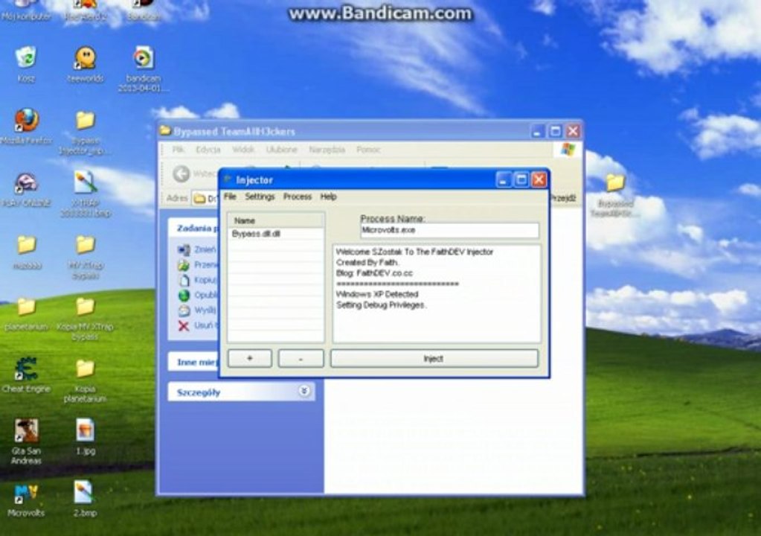761x536 pixels.
Task: Click the Inne miejsca panel header
Action: click(x=193, y=363)
